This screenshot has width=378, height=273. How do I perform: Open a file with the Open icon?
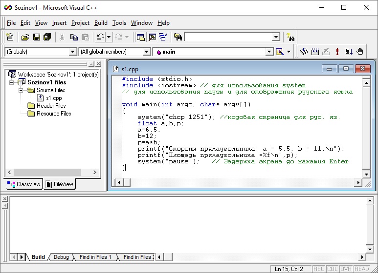coord(25,37)
